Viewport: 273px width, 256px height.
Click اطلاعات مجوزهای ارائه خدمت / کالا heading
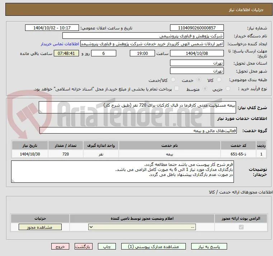[241, 192]
